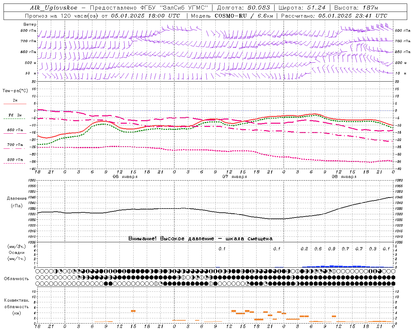Click the latitude value Широта: 51.24
This screenshot has width=412, height=329.
click(x=302, y=8)
